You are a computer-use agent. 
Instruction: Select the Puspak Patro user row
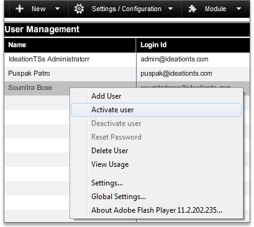point(127,74)
